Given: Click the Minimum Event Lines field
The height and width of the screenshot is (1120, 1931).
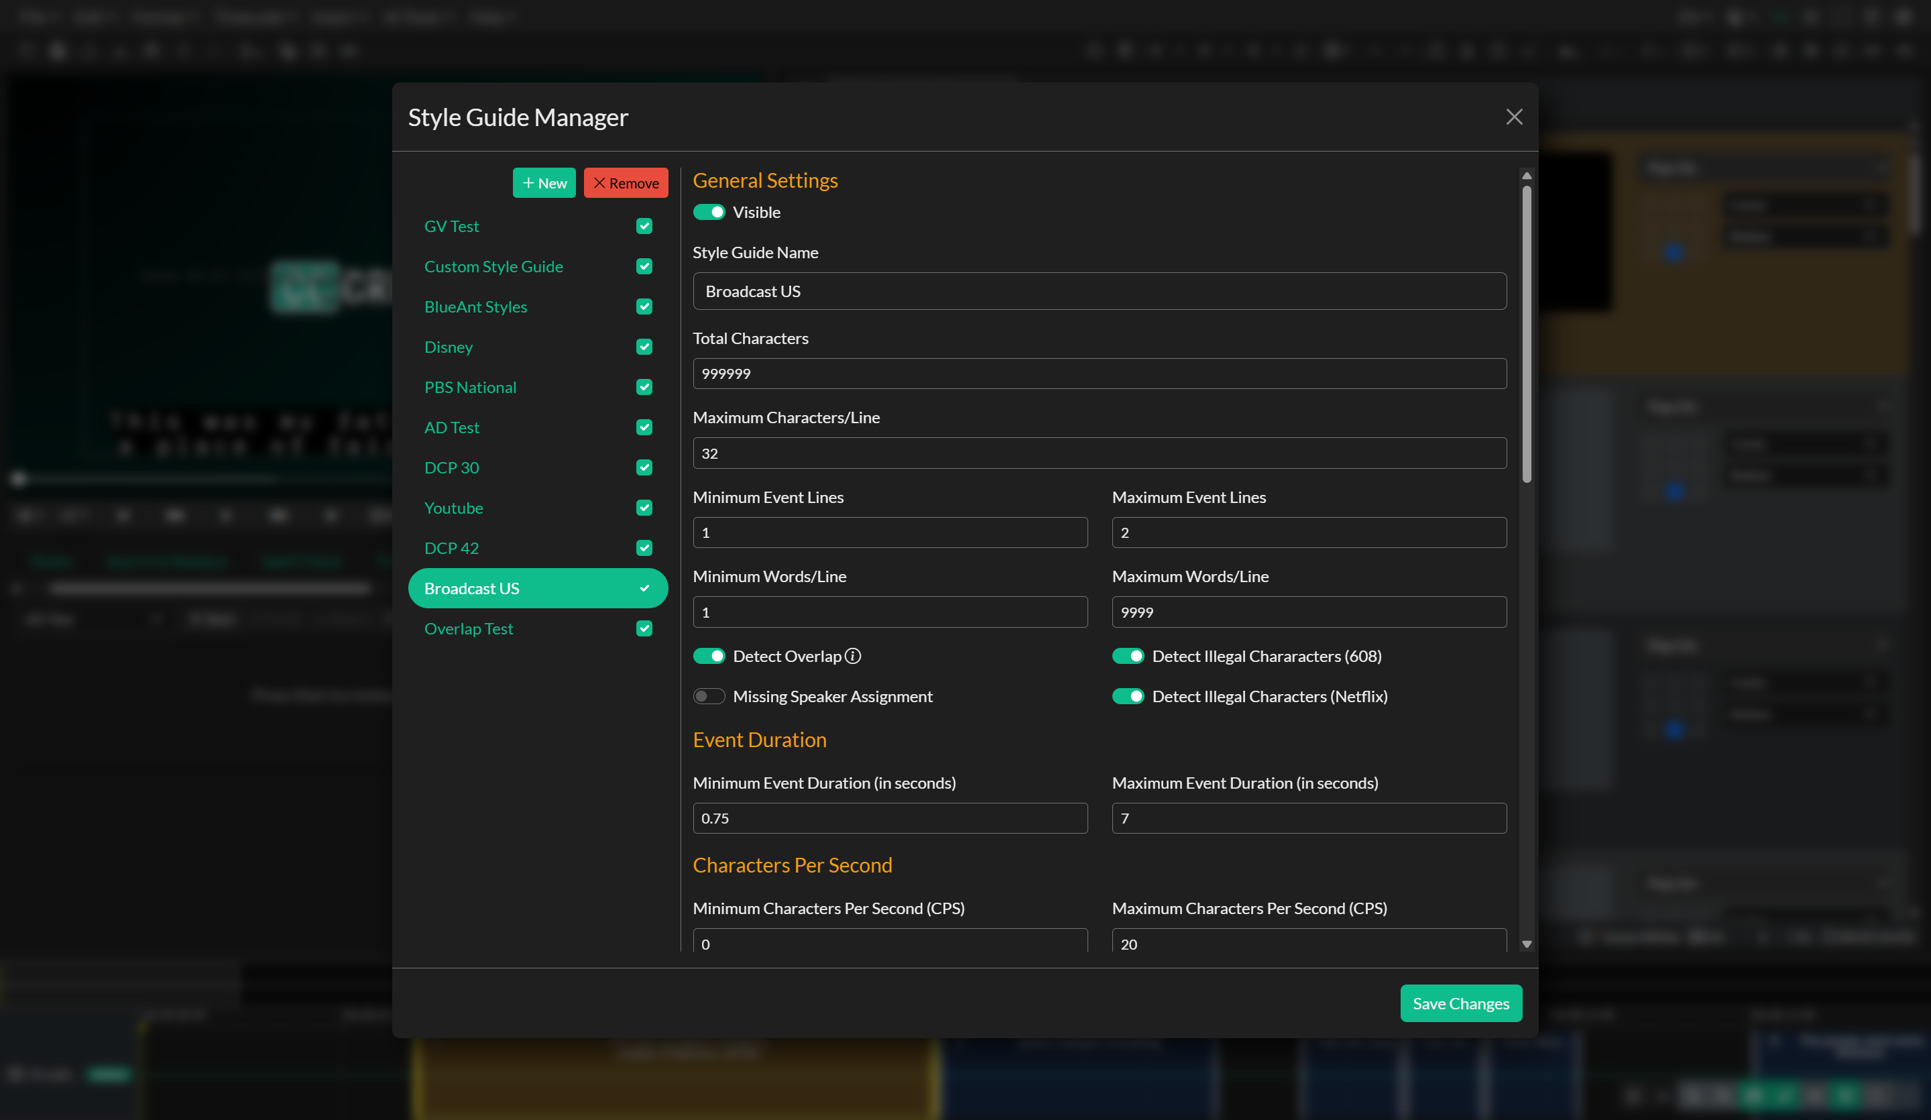Looking at the screenshot, I should tap(890, 533).
